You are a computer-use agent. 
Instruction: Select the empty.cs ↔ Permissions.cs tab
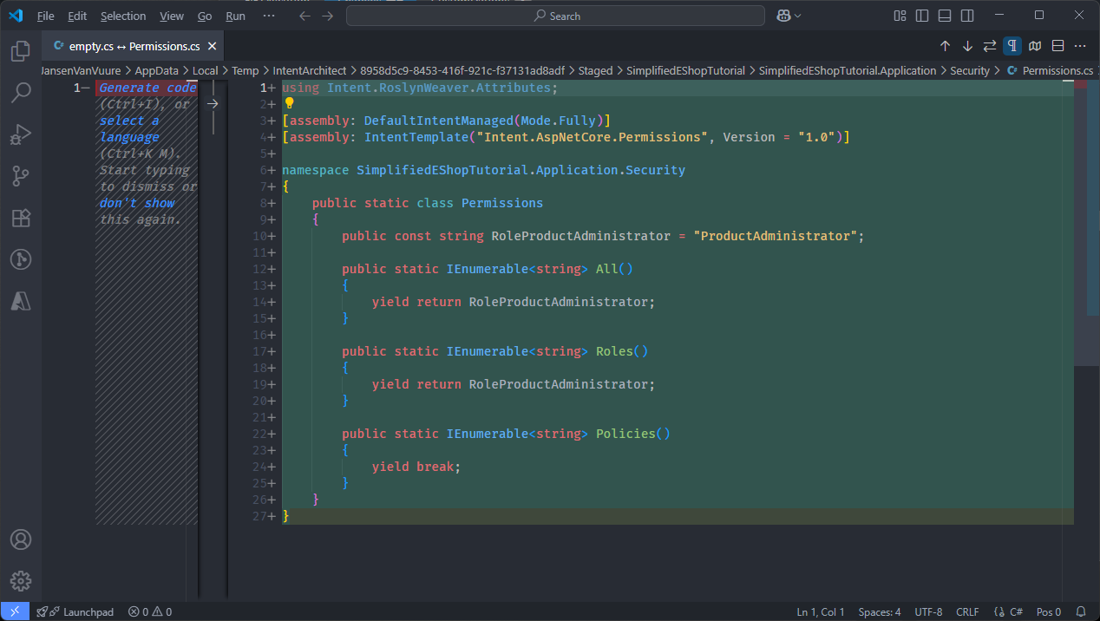[x=134, y=46]
